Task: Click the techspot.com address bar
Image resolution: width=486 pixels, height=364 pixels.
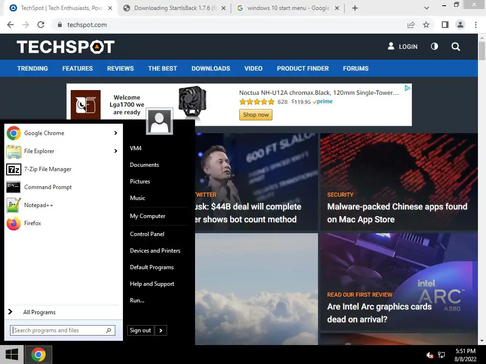Action: pyautogui.click(x=229, y=25)
